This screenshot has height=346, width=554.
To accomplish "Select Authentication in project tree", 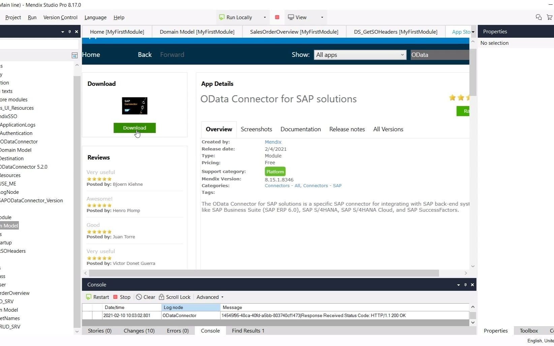I will 16,133.
